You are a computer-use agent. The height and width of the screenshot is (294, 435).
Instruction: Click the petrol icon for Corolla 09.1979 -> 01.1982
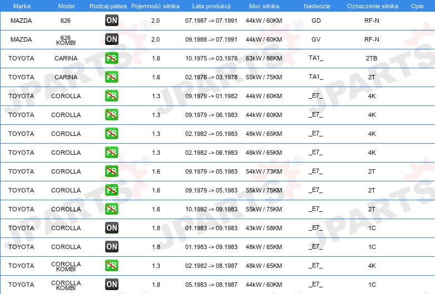[x=111, y=95]
